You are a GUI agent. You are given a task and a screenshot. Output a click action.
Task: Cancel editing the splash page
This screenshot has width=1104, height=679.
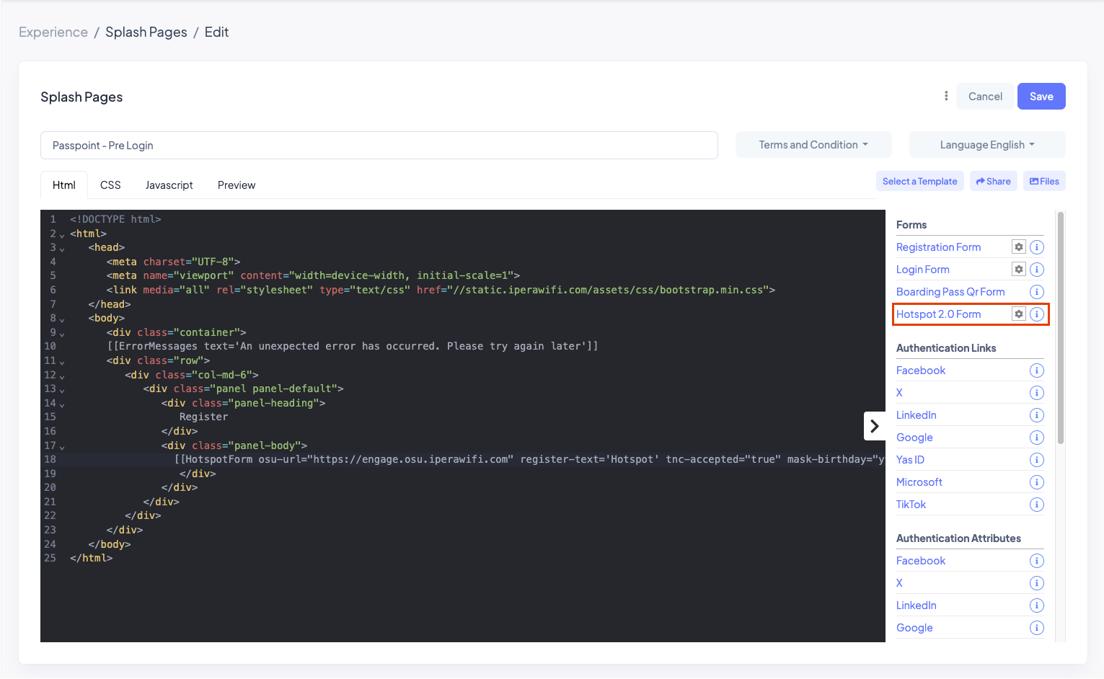coord(985,97)
